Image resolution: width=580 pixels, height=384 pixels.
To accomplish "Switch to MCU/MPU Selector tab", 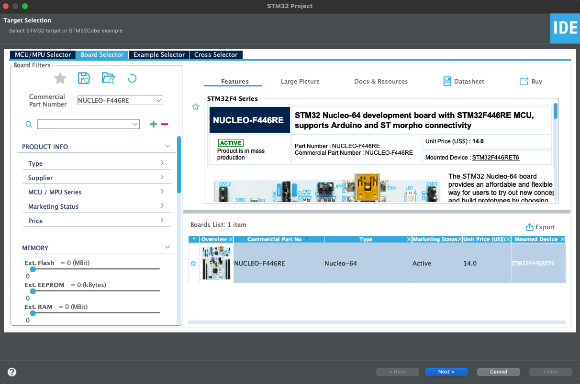I will [43, 54].
